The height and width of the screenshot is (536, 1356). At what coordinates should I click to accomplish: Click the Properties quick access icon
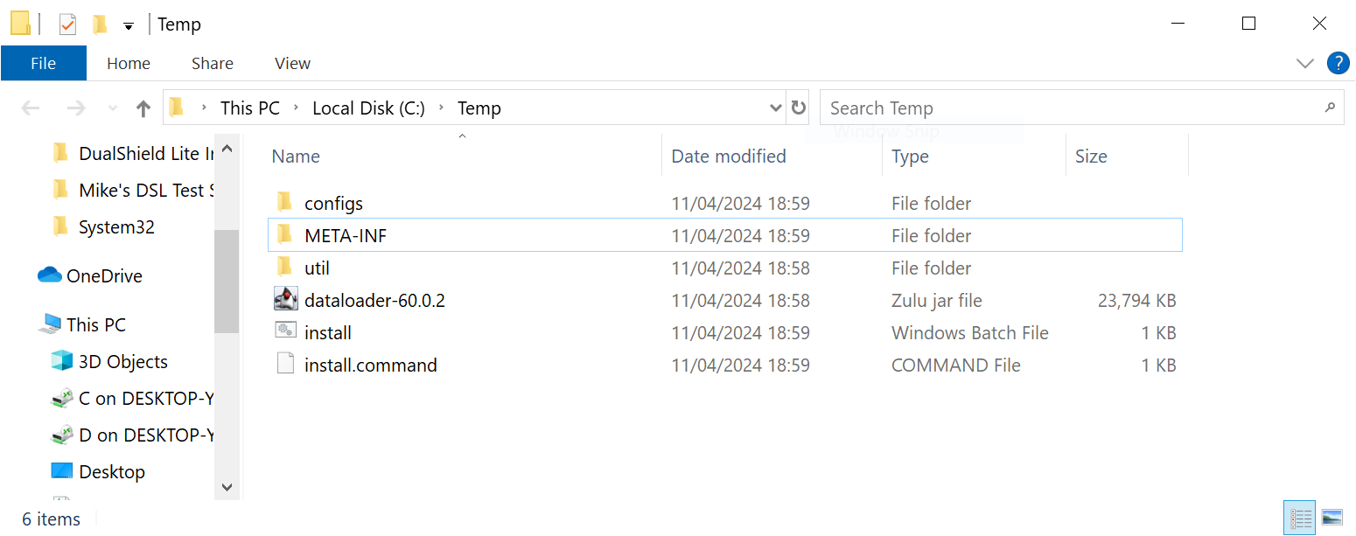point(68,24)
